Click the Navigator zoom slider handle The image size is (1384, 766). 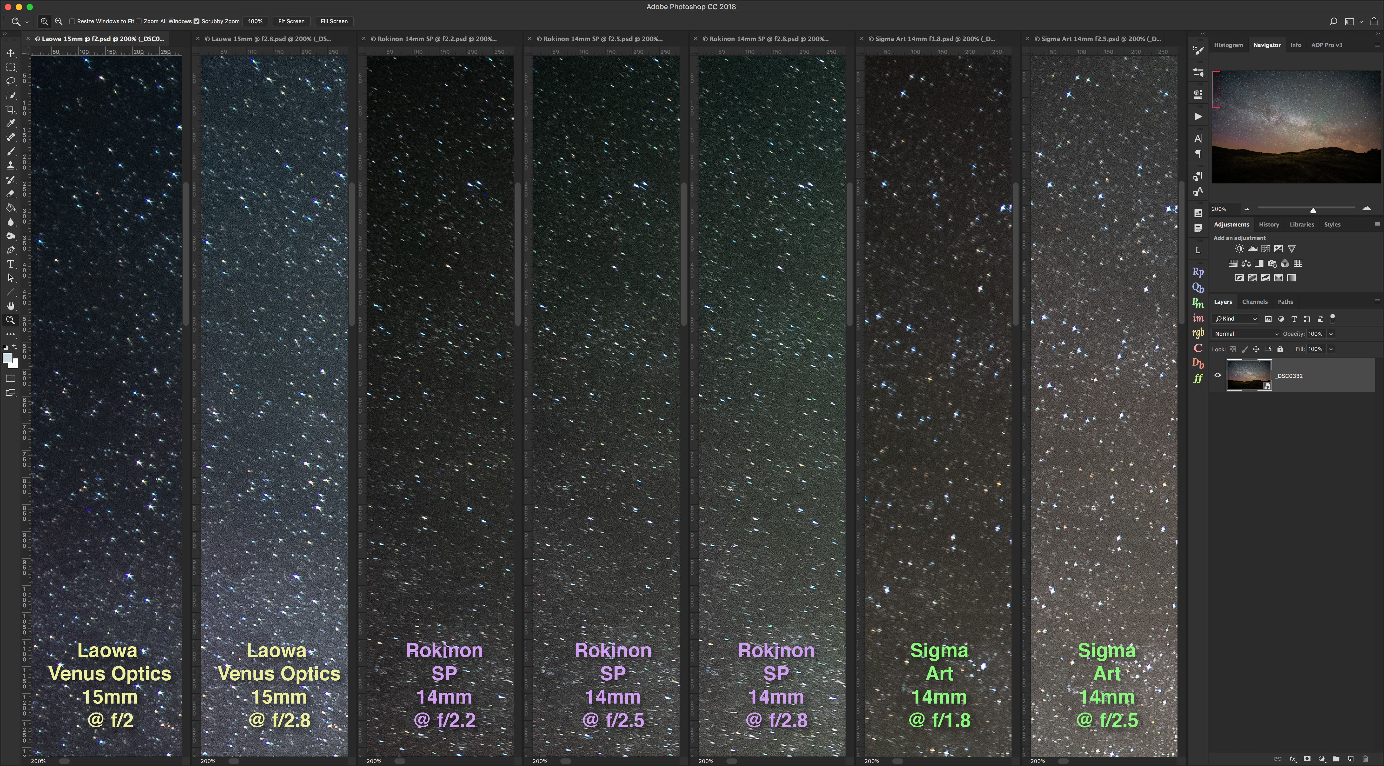pyautogui.click(x=1313, y=210)
